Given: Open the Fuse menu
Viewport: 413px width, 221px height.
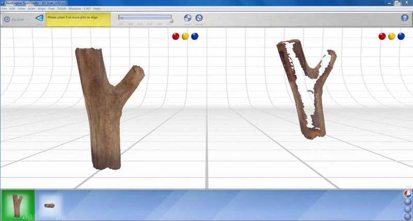Looking at the screenshot, I should tap(52, 9).
